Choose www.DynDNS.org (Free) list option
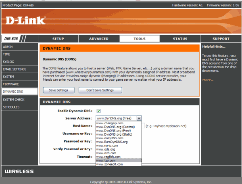Image resolution: width=242 pixels, height=184 pixels. [119, 131]
